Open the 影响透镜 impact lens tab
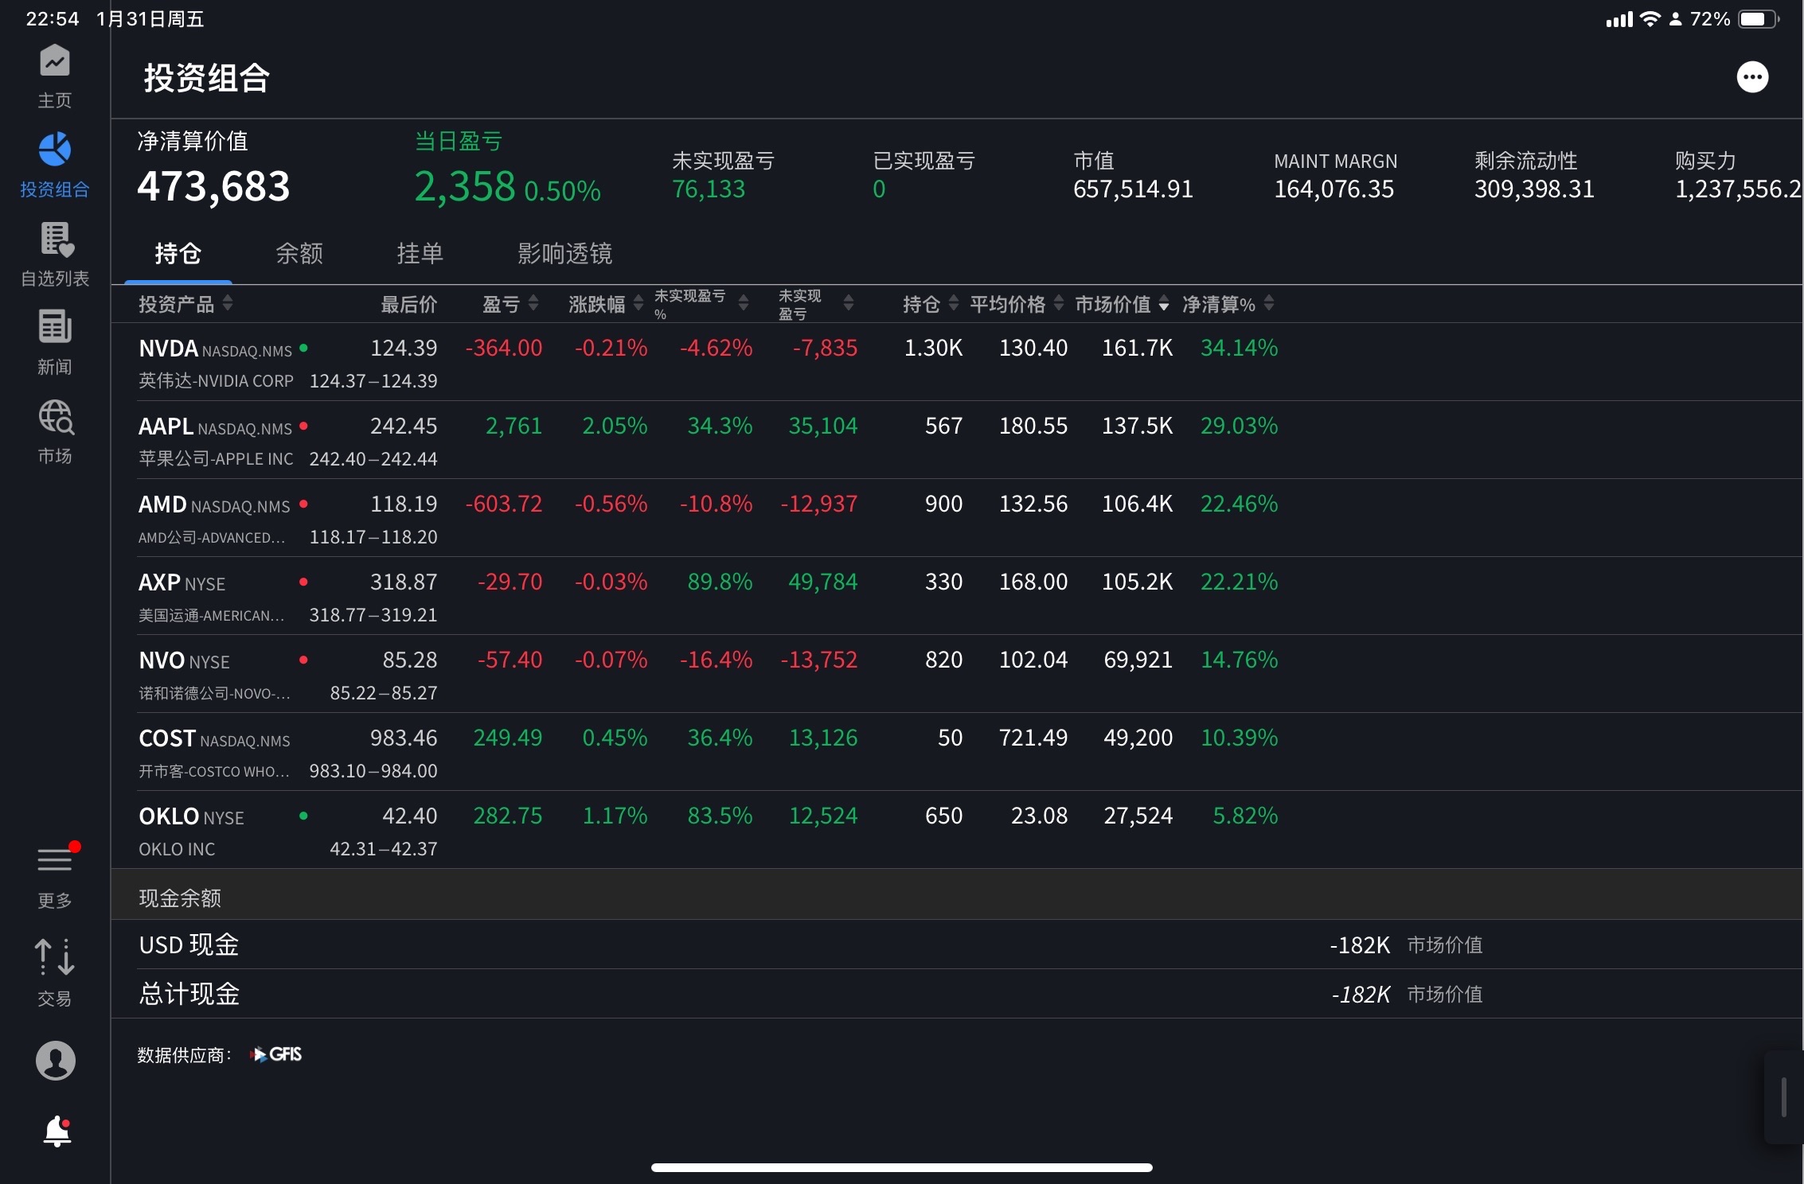Viewport: 1804px width, 1184px height. coord(564,254)
